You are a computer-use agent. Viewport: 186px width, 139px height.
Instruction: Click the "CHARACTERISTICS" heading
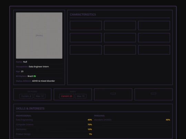point(83,14)
